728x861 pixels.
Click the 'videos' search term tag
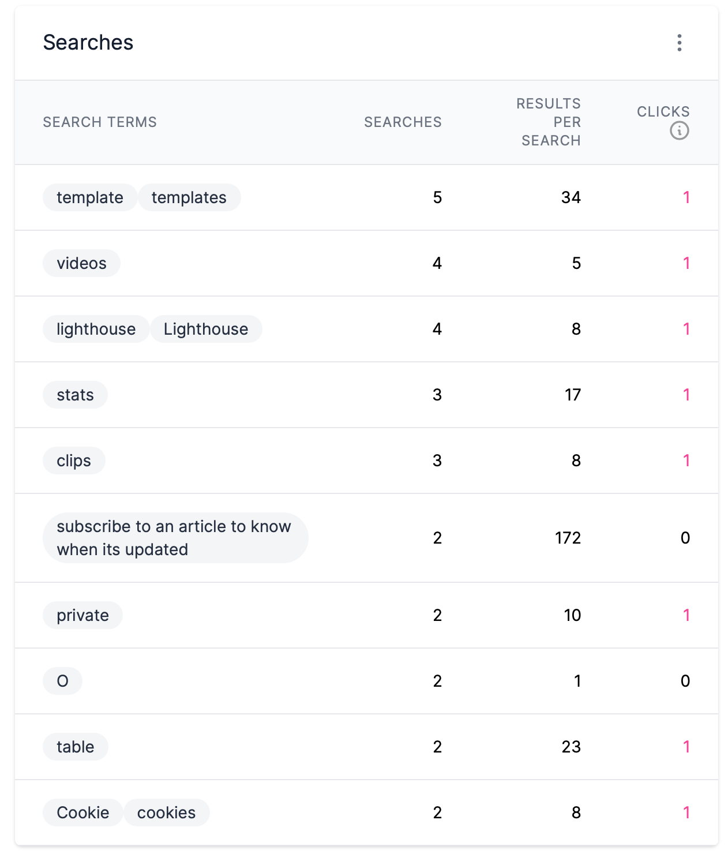pos(81,263)
